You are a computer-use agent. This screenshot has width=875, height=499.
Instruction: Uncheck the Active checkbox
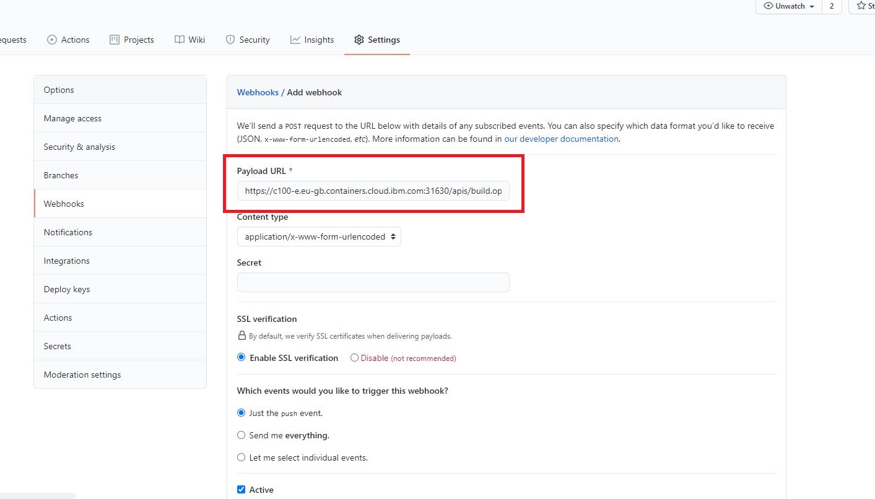click(x=241, y=489)
